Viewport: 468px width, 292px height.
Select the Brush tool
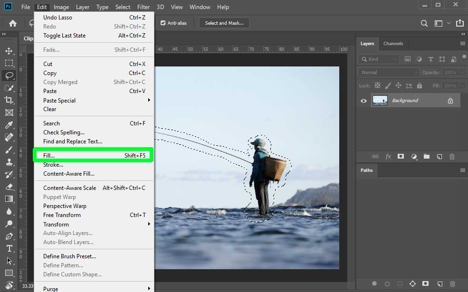point(10,150)
